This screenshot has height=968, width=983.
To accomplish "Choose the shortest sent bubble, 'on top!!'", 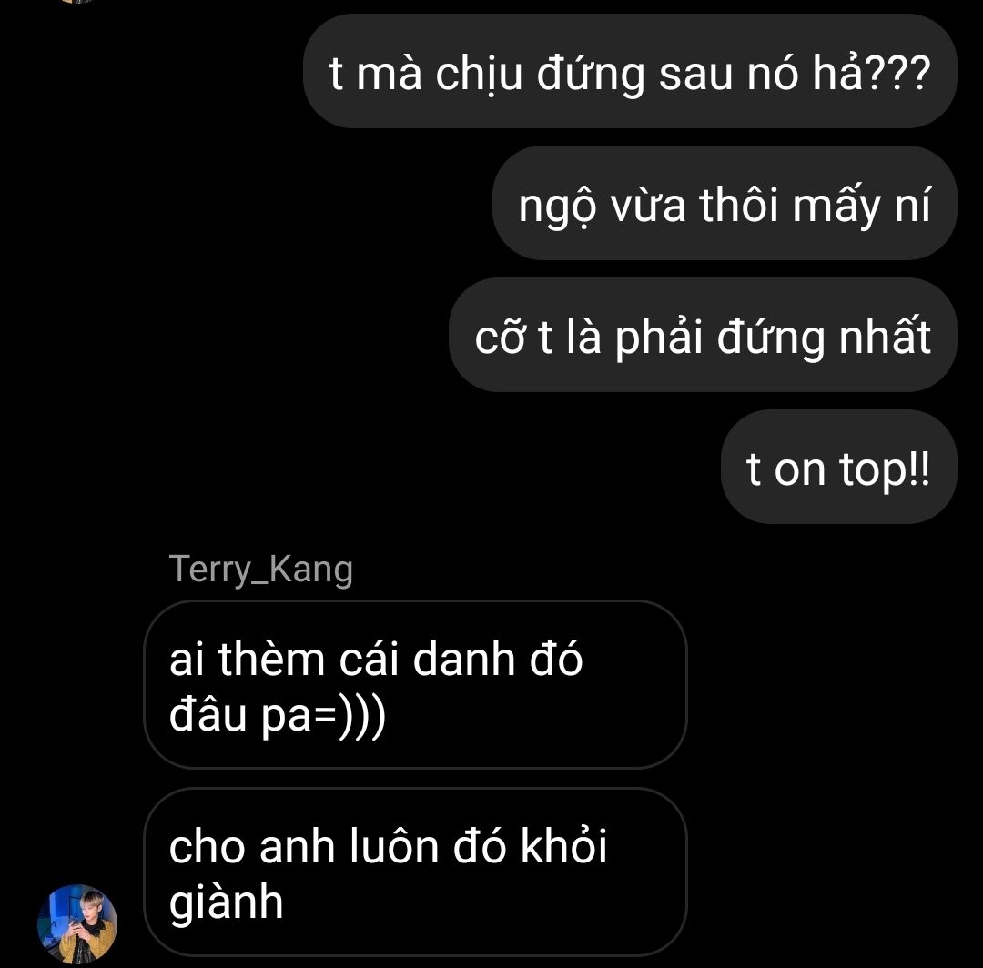I will click(x=839, y=467).
